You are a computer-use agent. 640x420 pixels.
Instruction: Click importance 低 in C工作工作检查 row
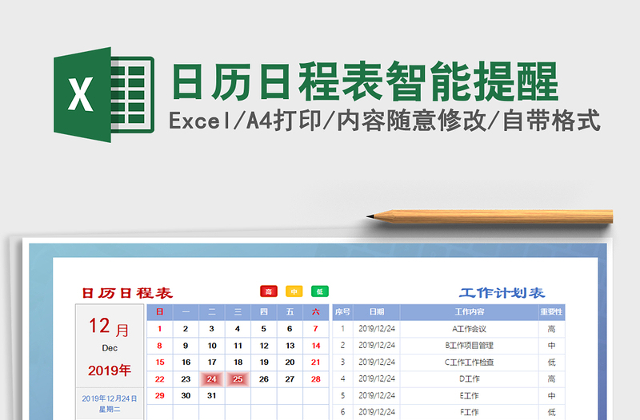coord(551,363)
